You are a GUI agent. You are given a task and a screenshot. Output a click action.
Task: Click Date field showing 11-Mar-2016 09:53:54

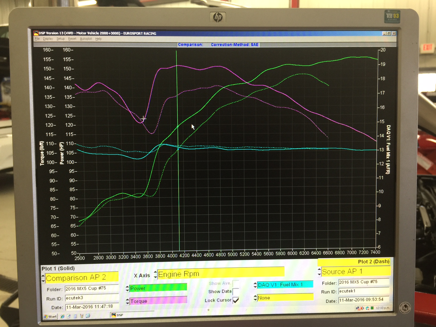point(364,300)
